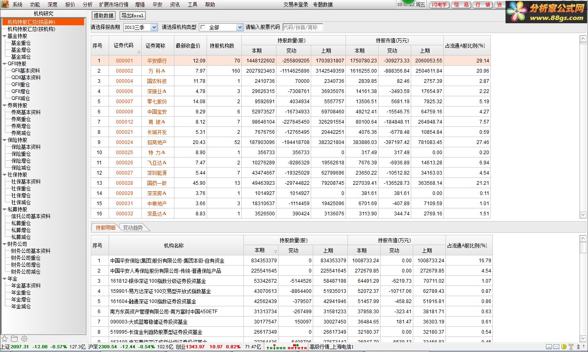
Task: Click the lower table scroll-down arrow
Action: 583,338
